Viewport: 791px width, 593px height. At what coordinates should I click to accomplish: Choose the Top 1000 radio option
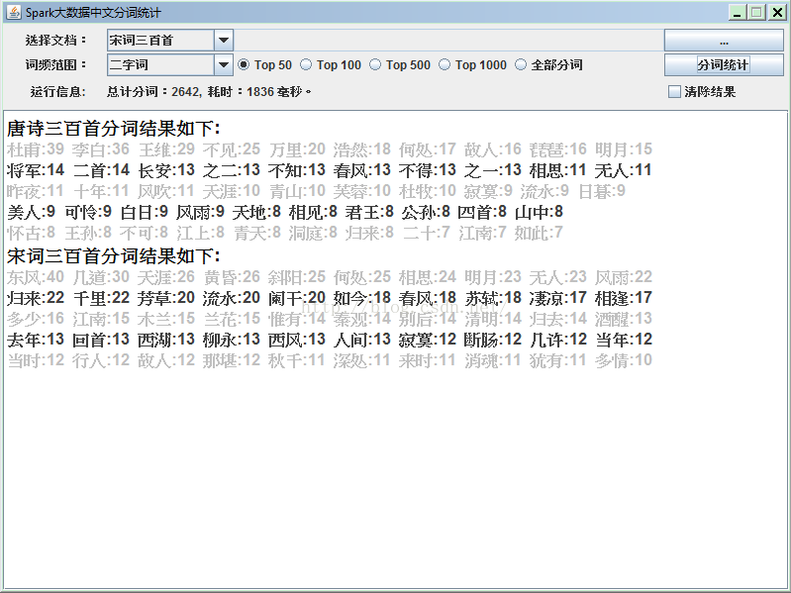pos(444,64)
